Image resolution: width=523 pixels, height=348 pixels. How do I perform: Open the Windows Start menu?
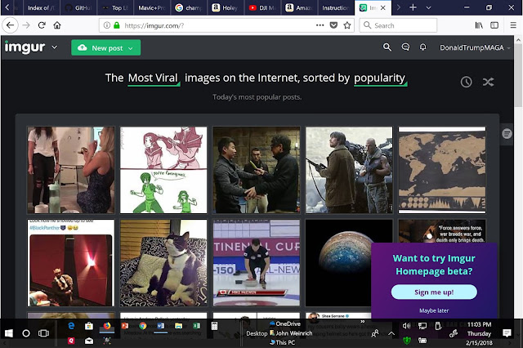(9, 333)
